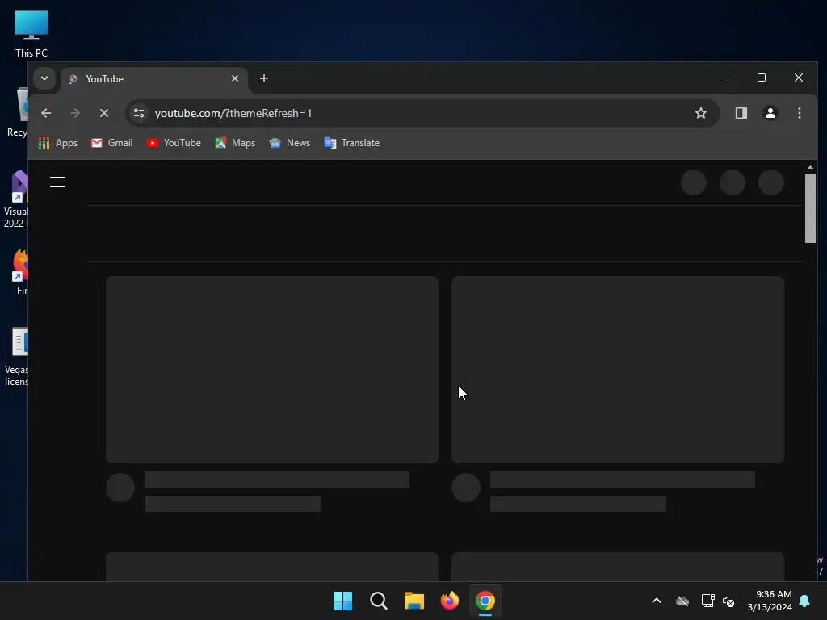Close the YouTube tab

[235, 78]
